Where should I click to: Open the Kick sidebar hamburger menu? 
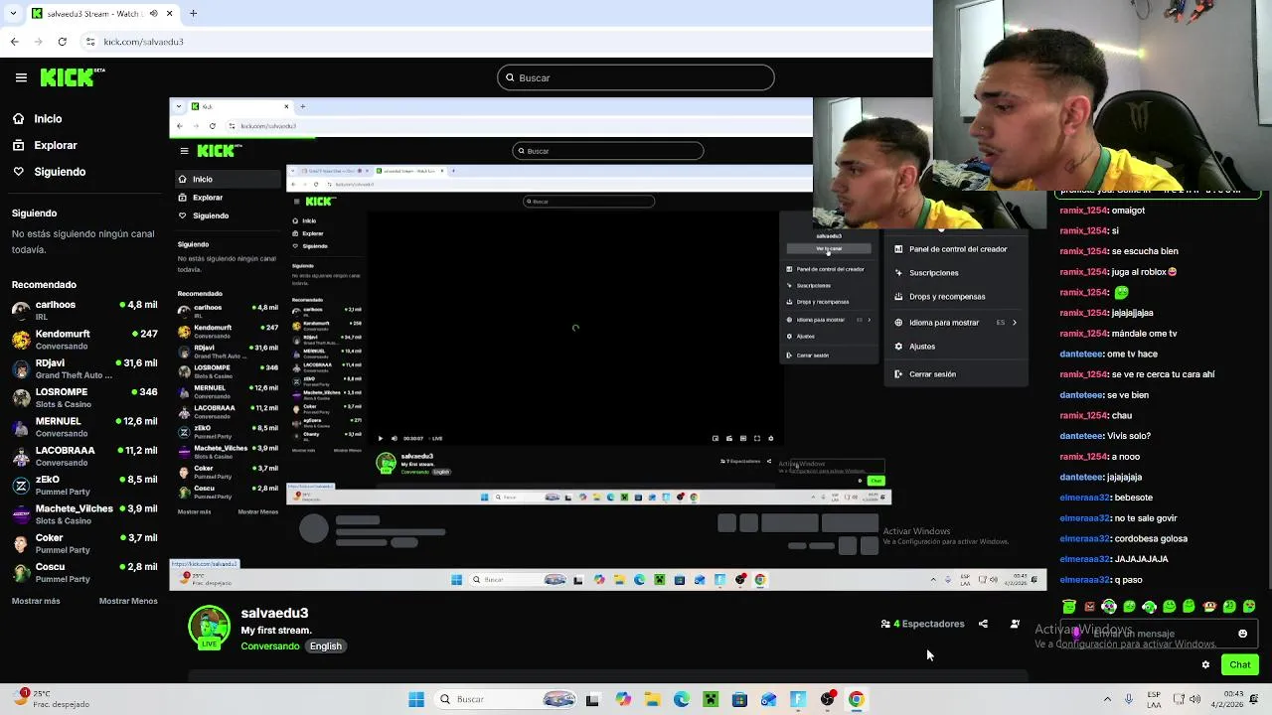click(x=21, y=77)
